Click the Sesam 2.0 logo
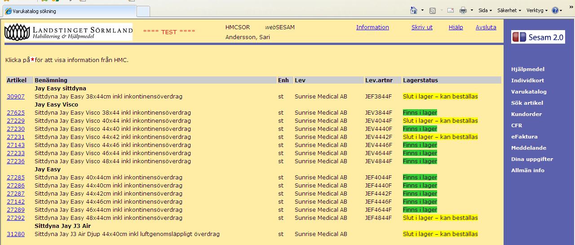The height and width of the screenshot is (245, 575). 538,37
